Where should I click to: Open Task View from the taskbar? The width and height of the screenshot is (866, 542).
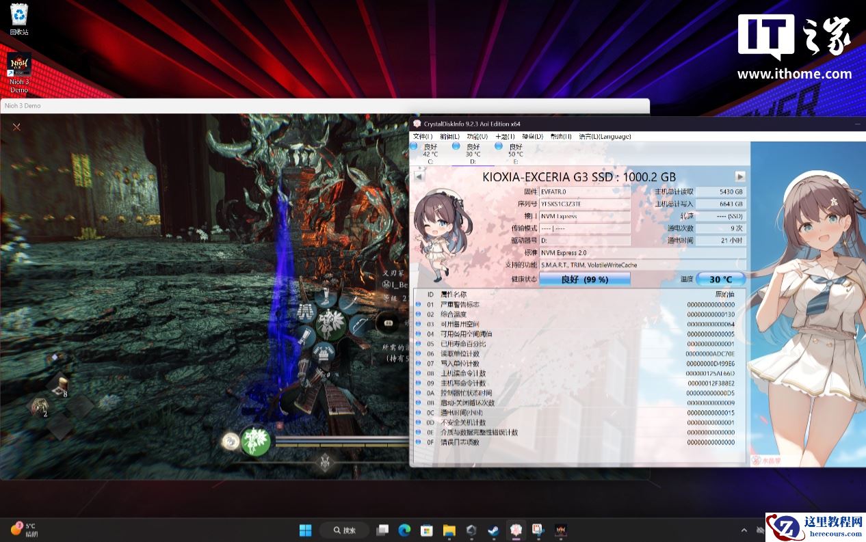pos(383,530)
